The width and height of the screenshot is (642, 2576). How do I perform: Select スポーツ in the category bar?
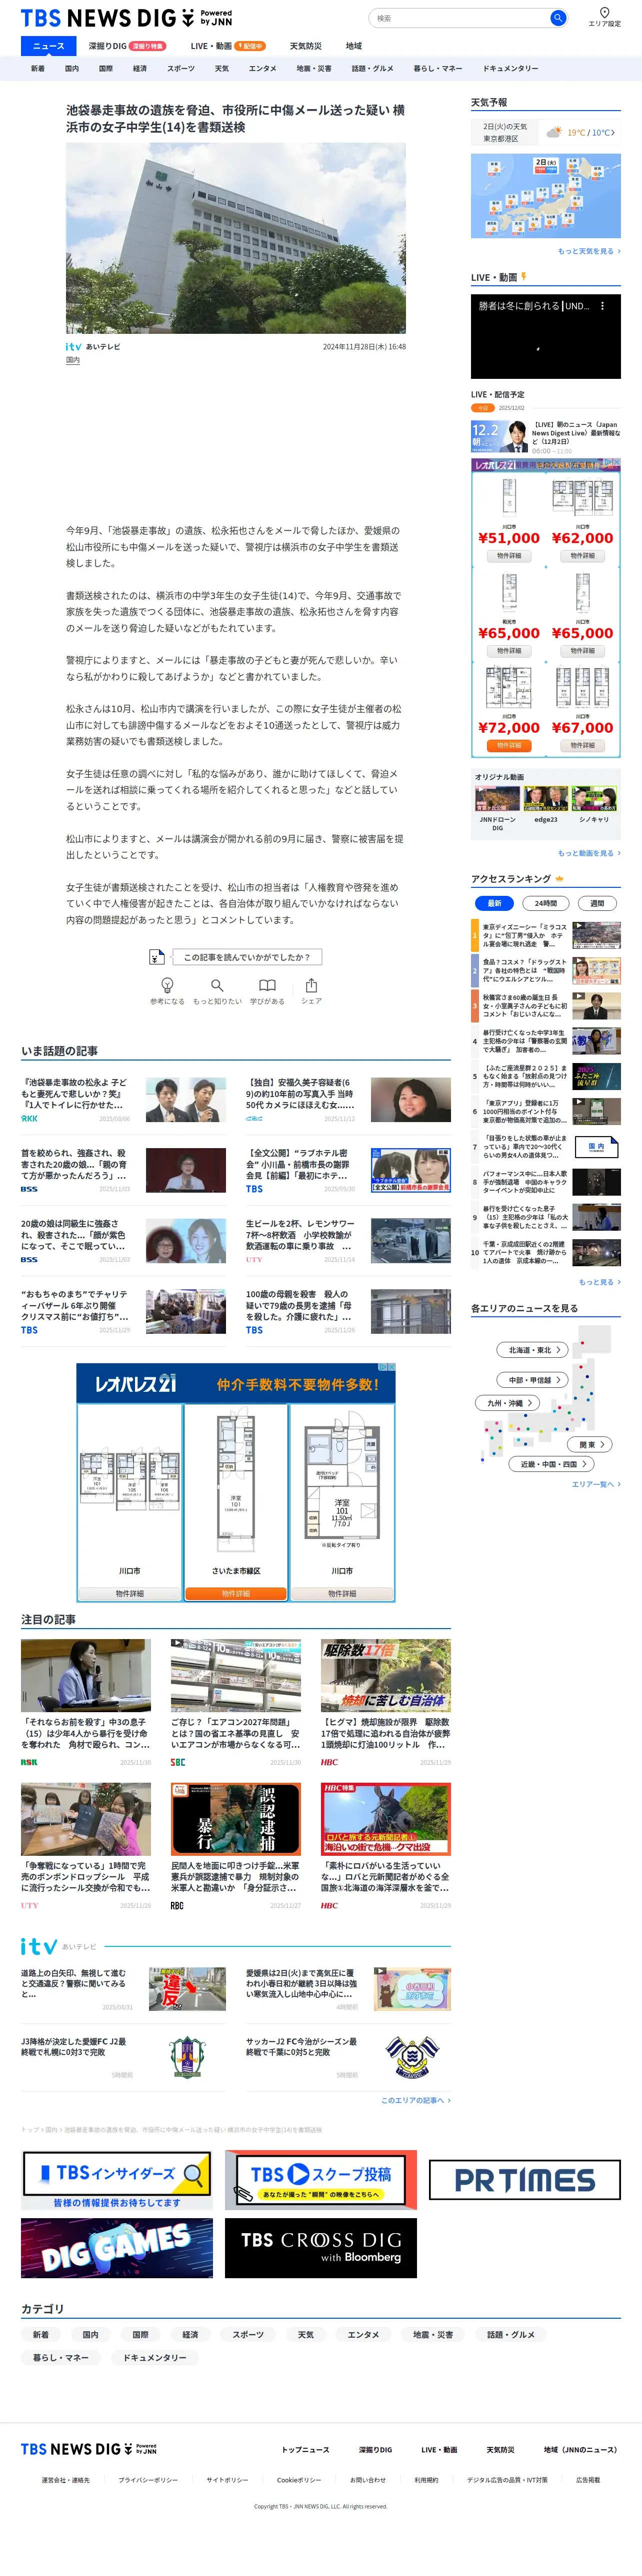click(x=180, y=69)
